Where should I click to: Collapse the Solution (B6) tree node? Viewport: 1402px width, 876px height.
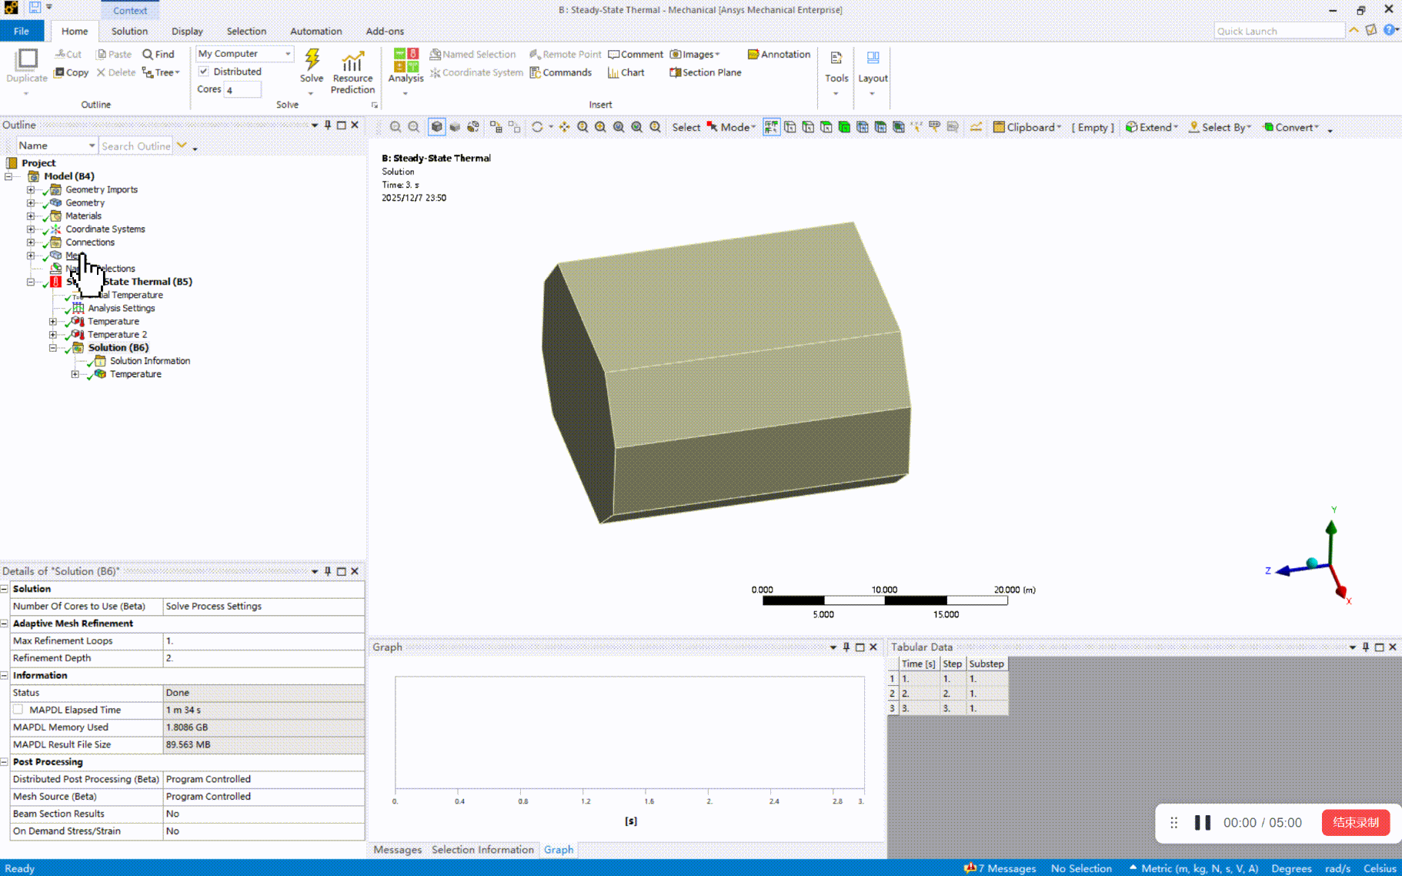(x=52, y=348)
